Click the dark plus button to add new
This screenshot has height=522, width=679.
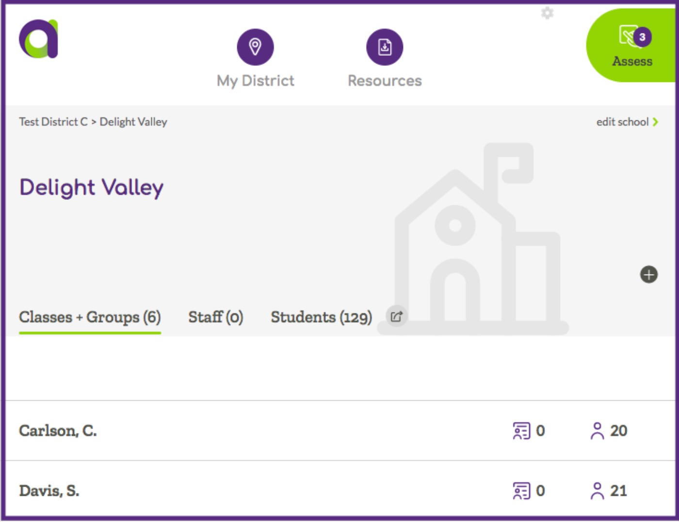(x=648, y=276)
